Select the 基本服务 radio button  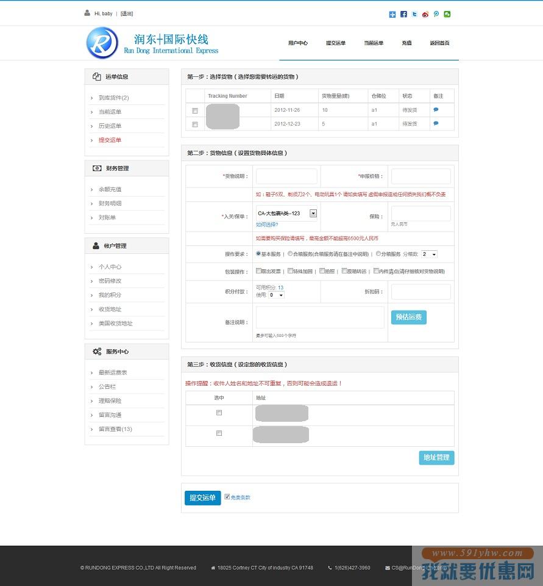tap(258, 253)
